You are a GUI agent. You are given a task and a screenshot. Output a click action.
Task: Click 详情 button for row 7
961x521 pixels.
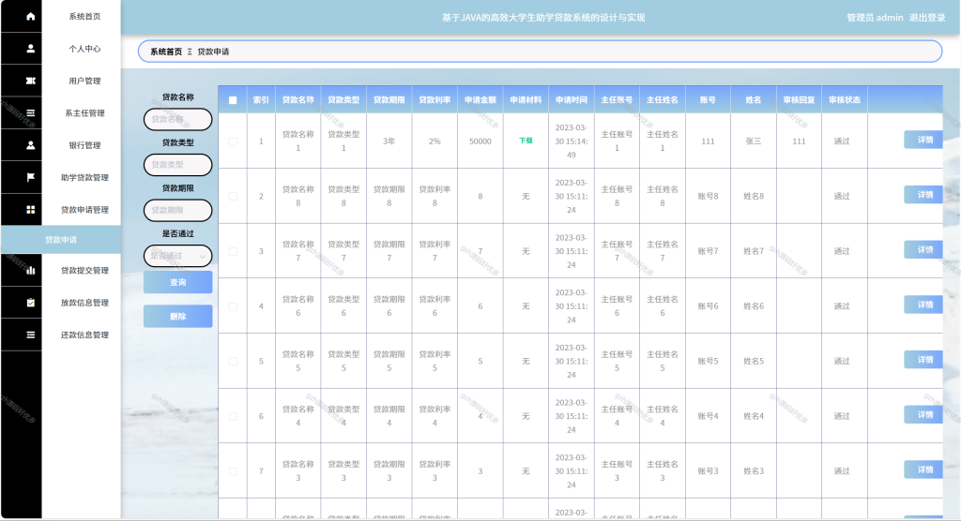923,469
